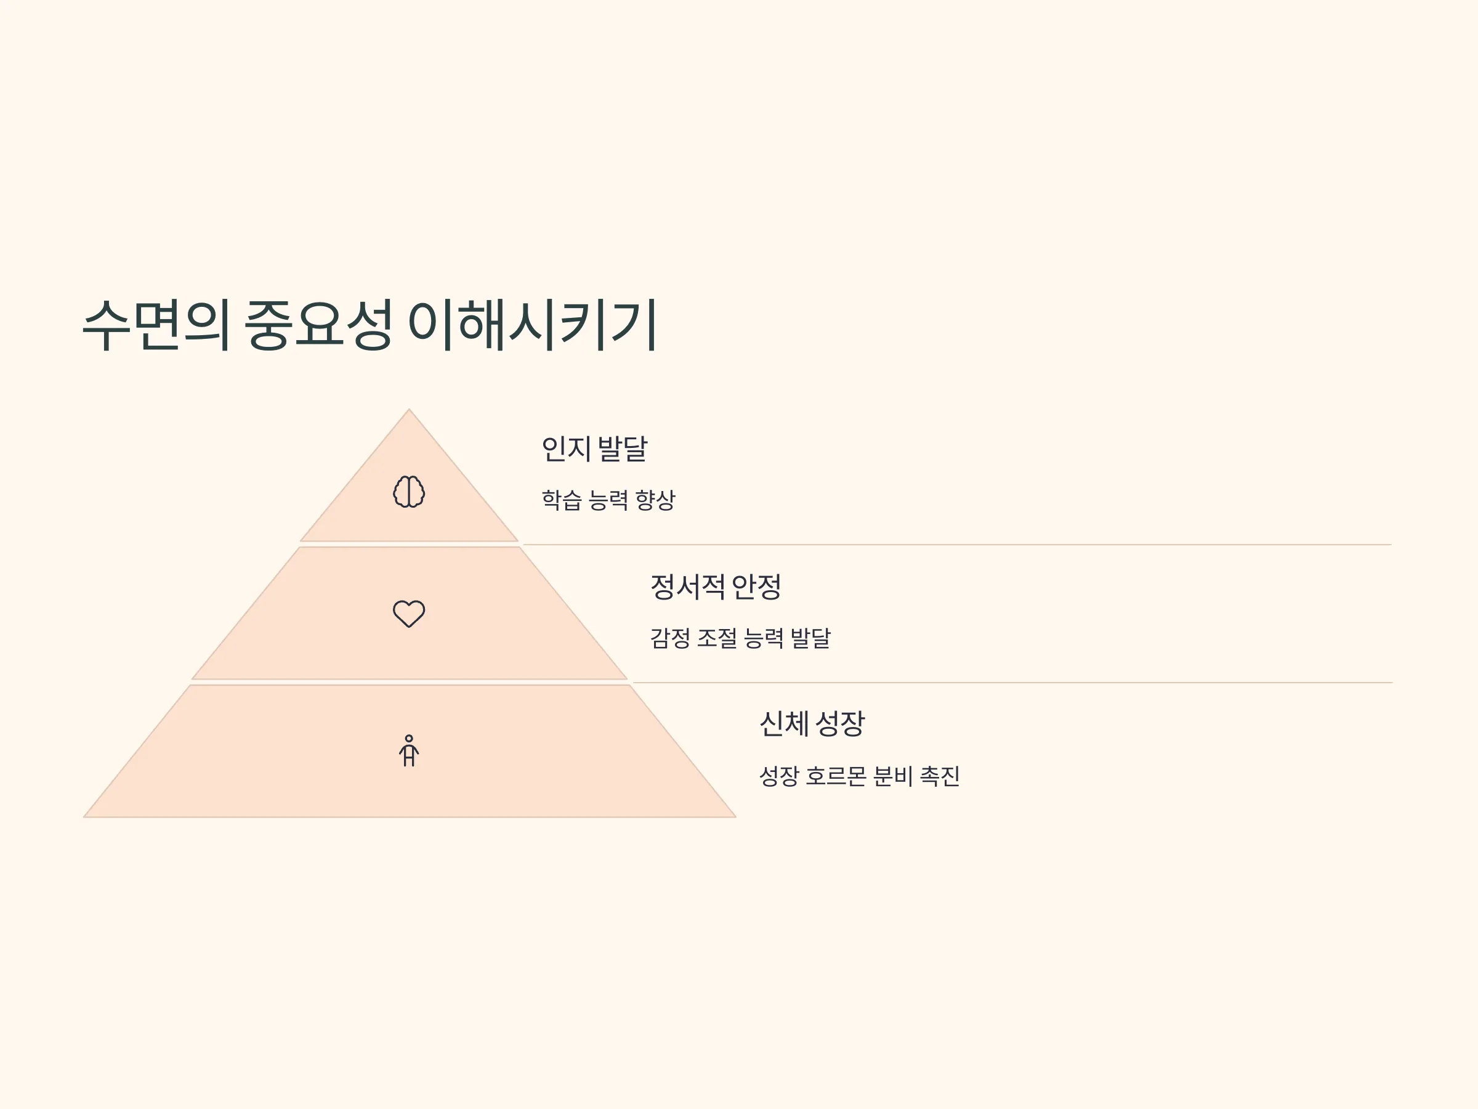Select the heart icon in middle tier

pyautogui.click(x=409, y=613)
